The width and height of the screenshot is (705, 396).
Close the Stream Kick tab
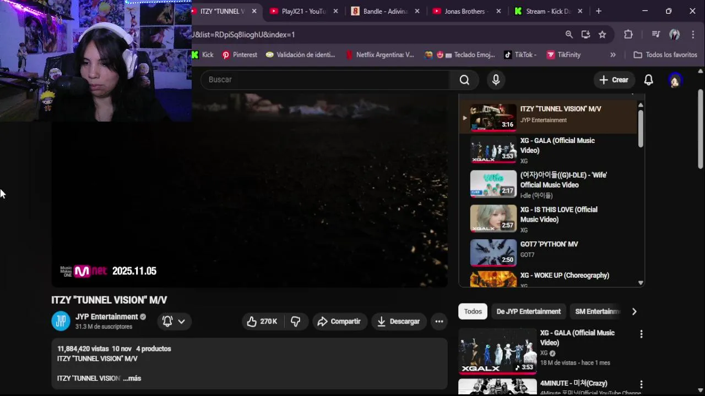(x=580, y=11)
